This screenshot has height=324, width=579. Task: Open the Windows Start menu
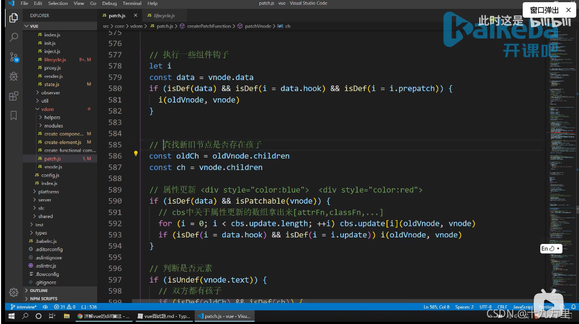12,316
